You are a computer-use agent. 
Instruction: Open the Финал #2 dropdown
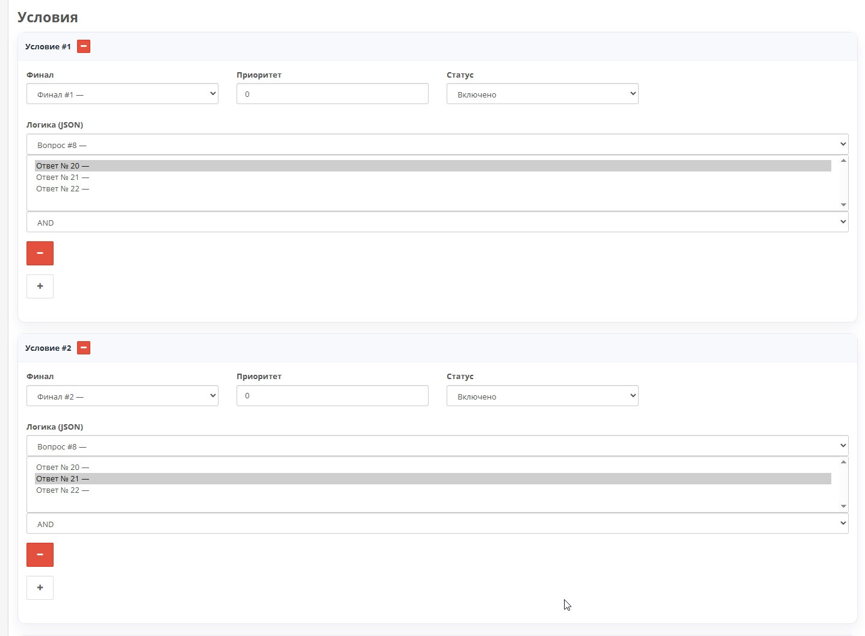(x=122, y=396)
